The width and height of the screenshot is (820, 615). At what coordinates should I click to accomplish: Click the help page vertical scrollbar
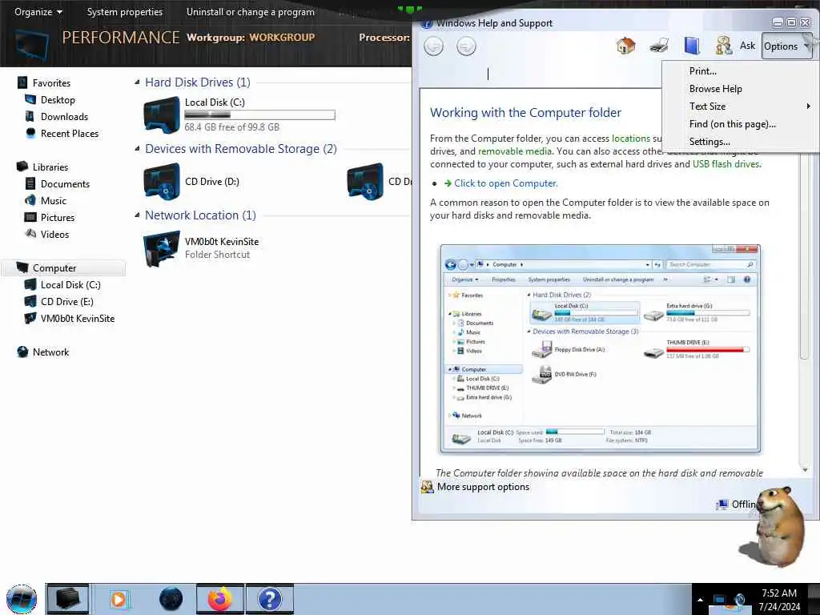[x=805, y=314]
